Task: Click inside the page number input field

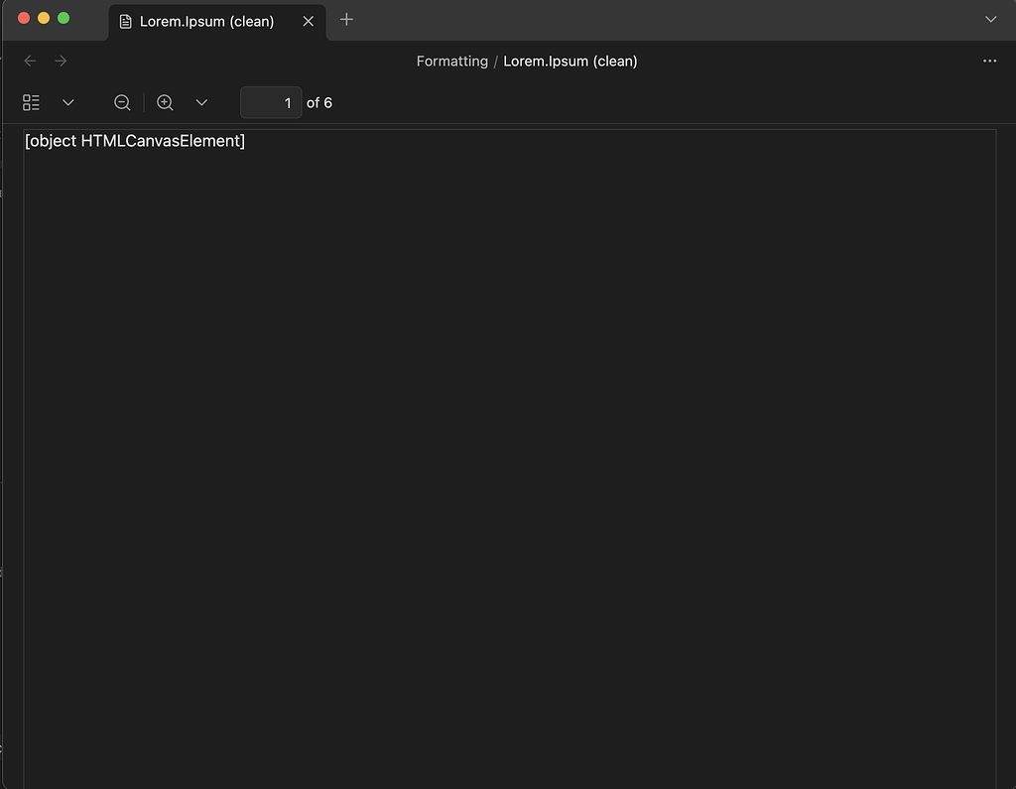Action: tap(270, 102)
